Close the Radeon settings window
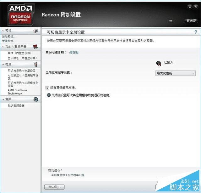 click(196, 7)
